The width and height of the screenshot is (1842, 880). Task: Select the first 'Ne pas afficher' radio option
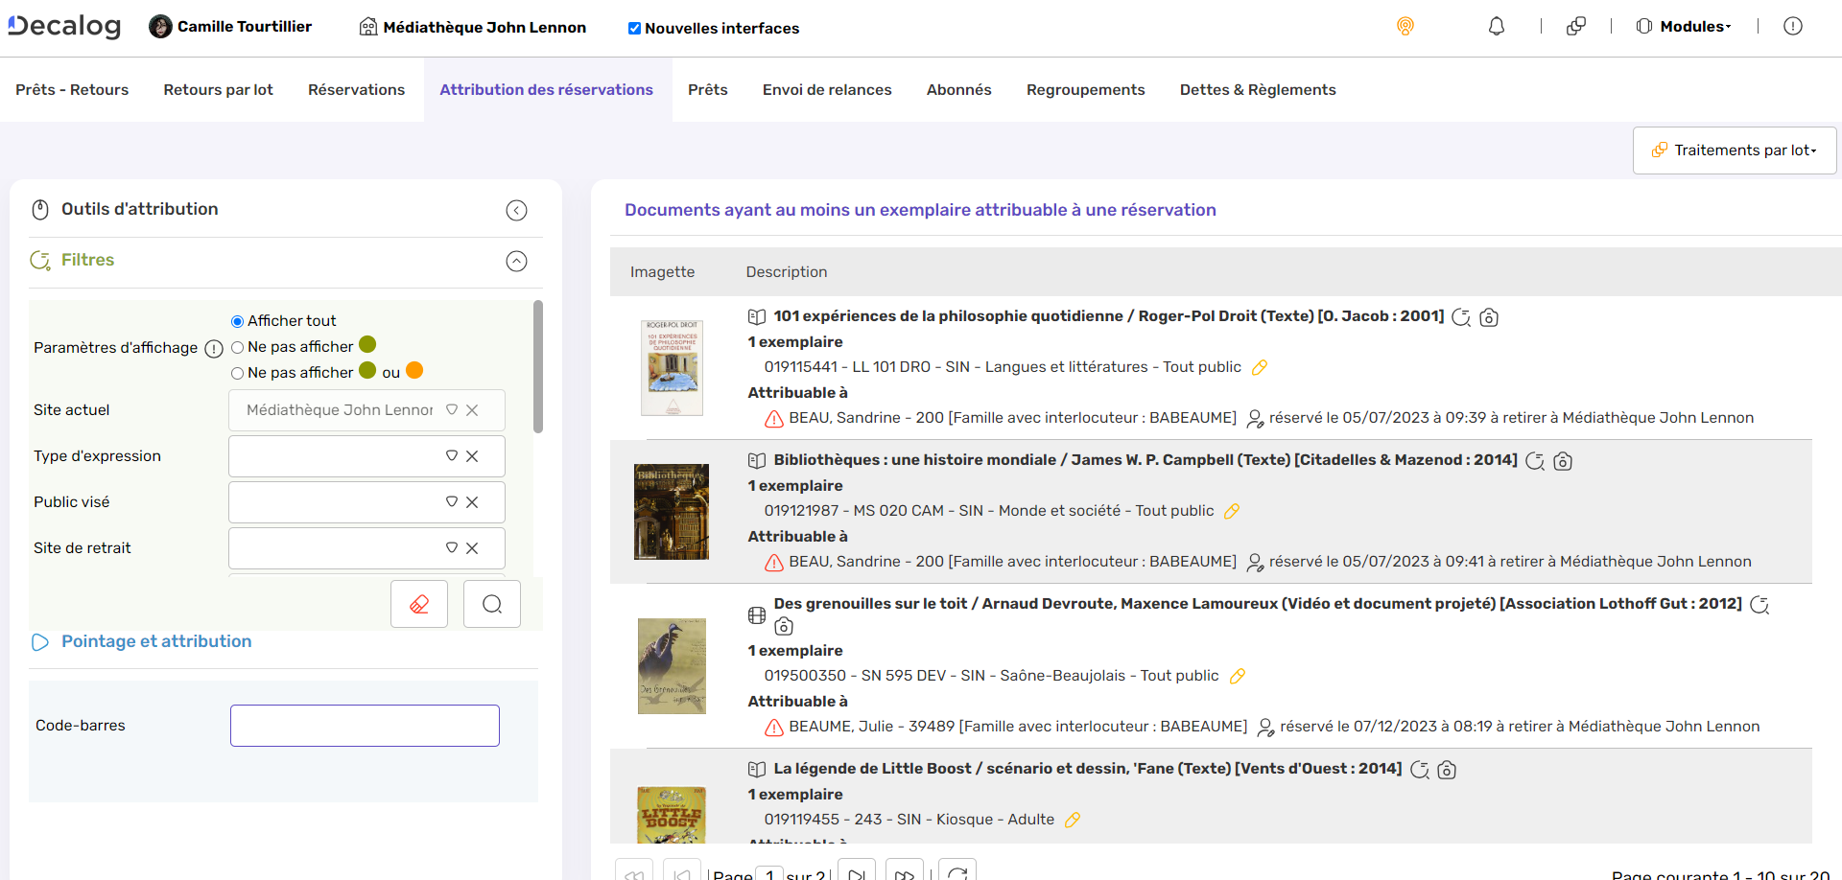[237, 347]
